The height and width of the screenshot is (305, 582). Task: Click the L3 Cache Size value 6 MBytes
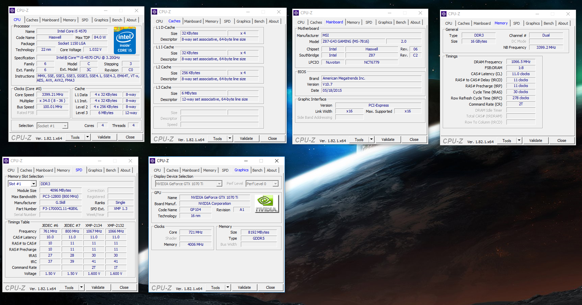(203, 93)
